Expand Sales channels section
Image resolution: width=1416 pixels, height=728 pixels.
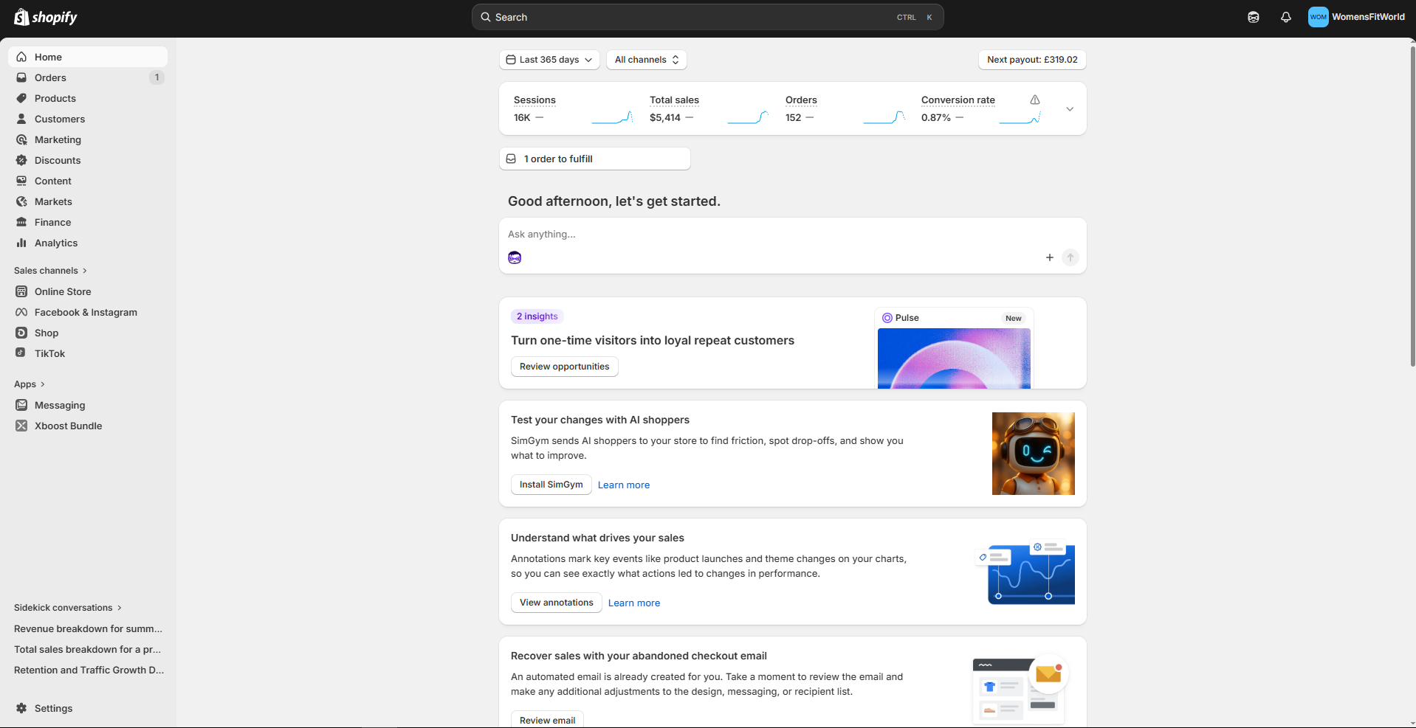click(51, 271)
